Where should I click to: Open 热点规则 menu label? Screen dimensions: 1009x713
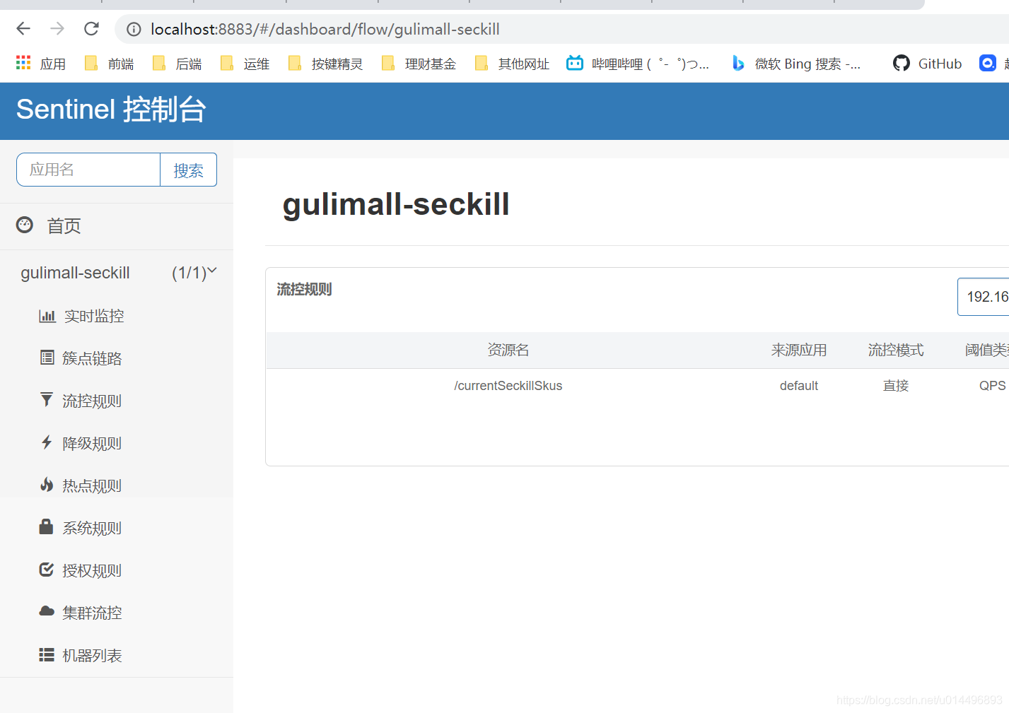pyautogui.click(x=92, y=485)
